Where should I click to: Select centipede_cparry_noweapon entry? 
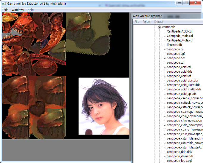[185, 130]
